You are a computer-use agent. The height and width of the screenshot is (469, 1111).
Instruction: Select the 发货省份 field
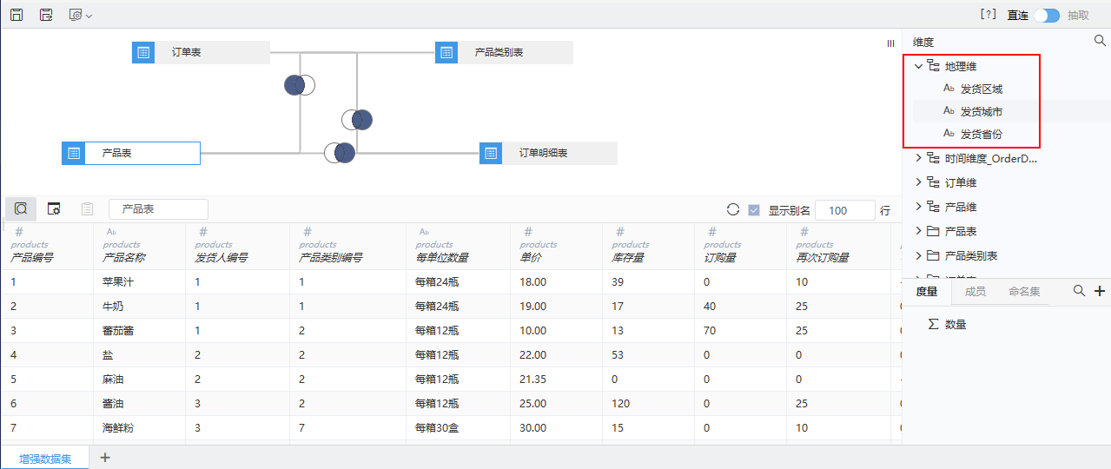click(982, 134)
